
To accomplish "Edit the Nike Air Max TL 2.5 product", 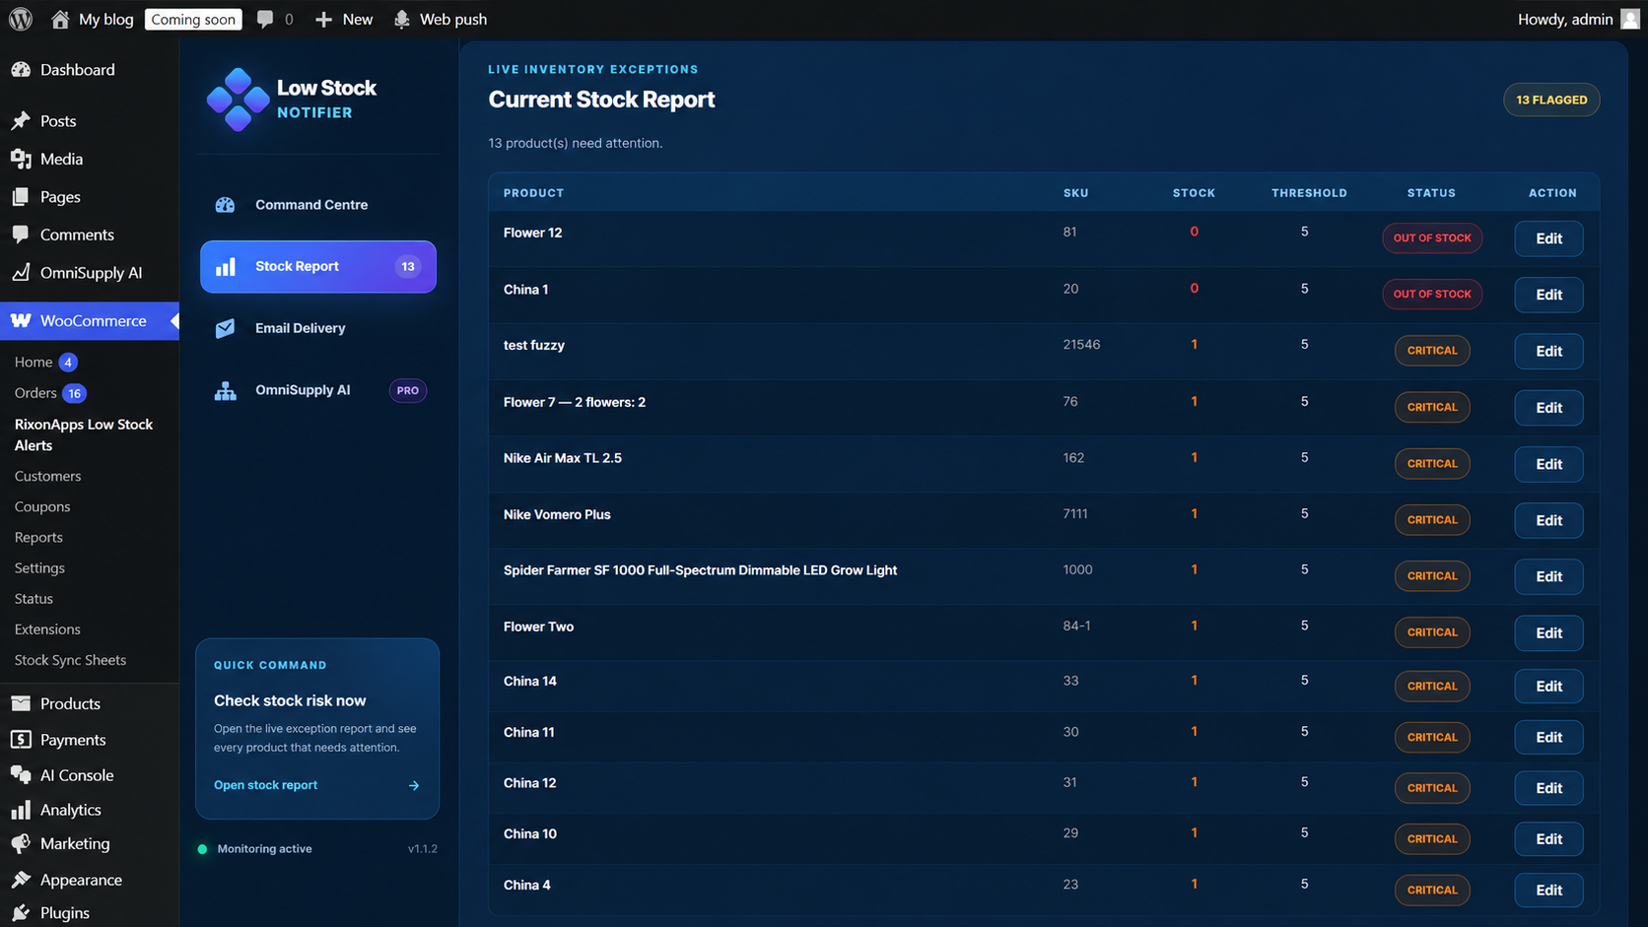I will pyautogui.click(x=1548, y=464).
